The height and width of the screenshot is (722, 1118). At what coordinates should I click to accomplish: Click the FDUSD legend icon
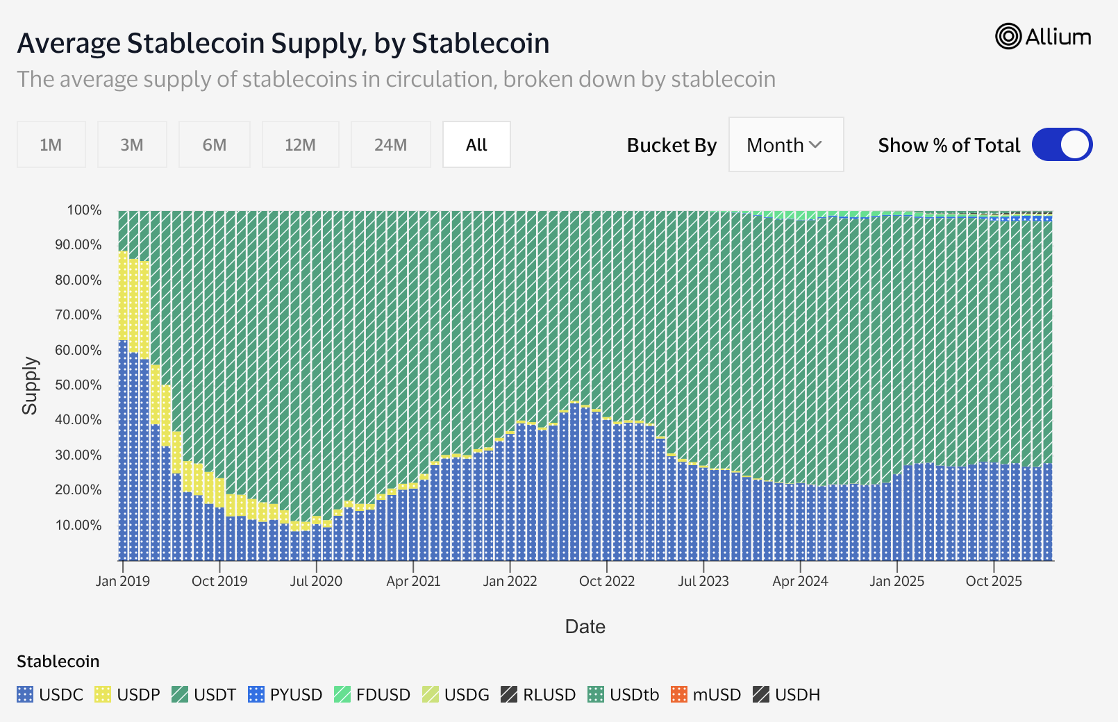(342, 694)
